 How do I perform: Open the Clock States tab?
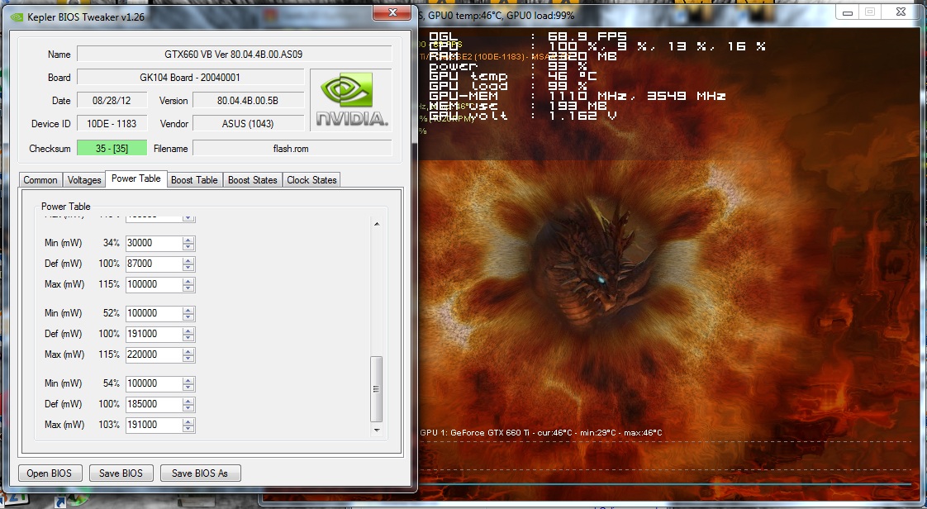(x=311, y=179)
